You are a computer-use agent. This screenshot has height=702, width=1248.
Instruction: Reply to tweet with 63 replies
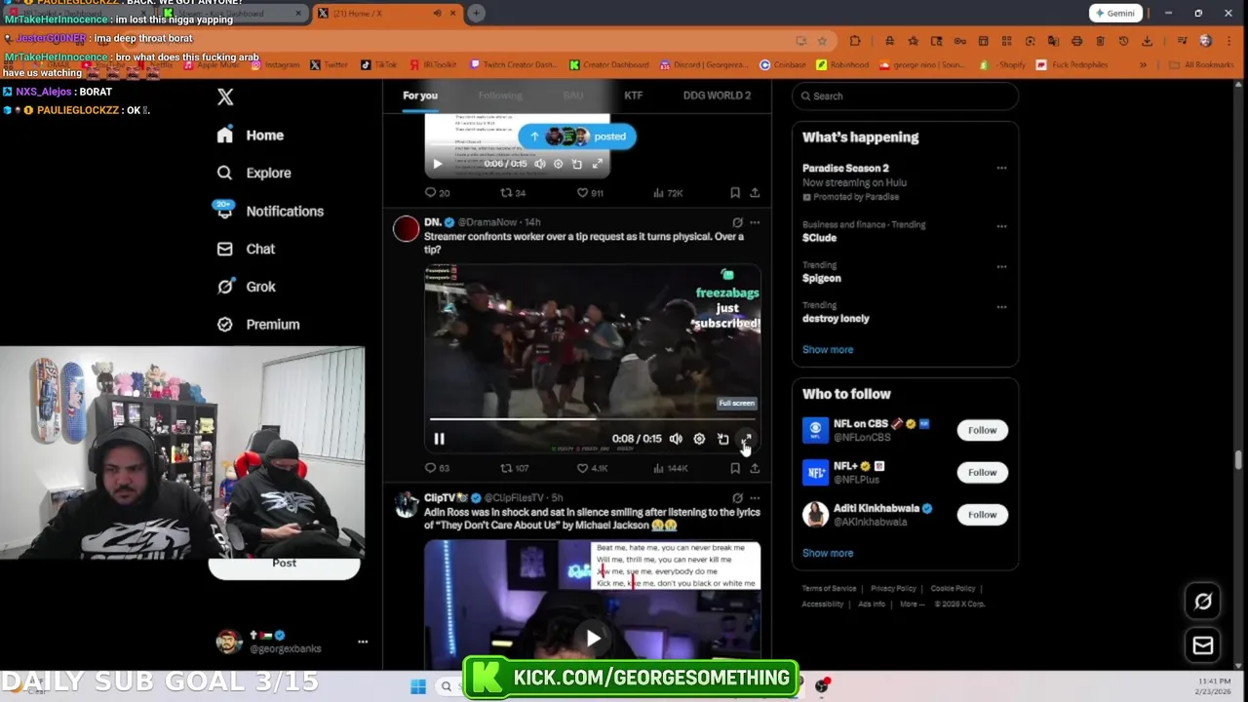pyautogui.click(x=437, y=468)
